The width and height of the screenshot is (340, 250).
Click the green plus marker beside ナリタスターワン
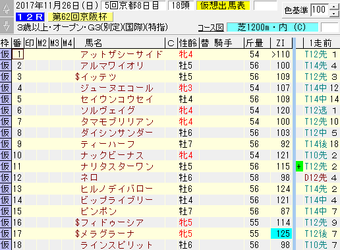click(x=299, y=166)
